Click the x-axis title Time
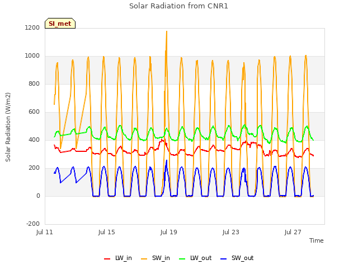 [316, 240]
